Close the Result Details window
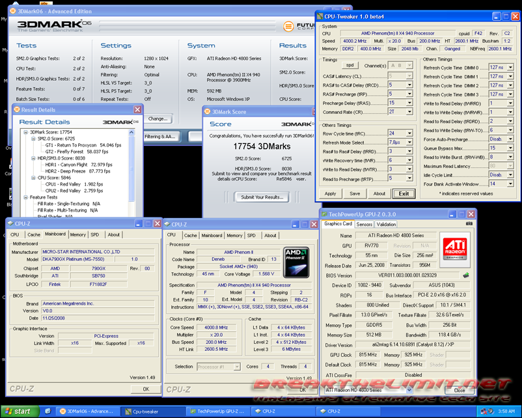This screenshot has width=522, height=418. coord(137,109)
